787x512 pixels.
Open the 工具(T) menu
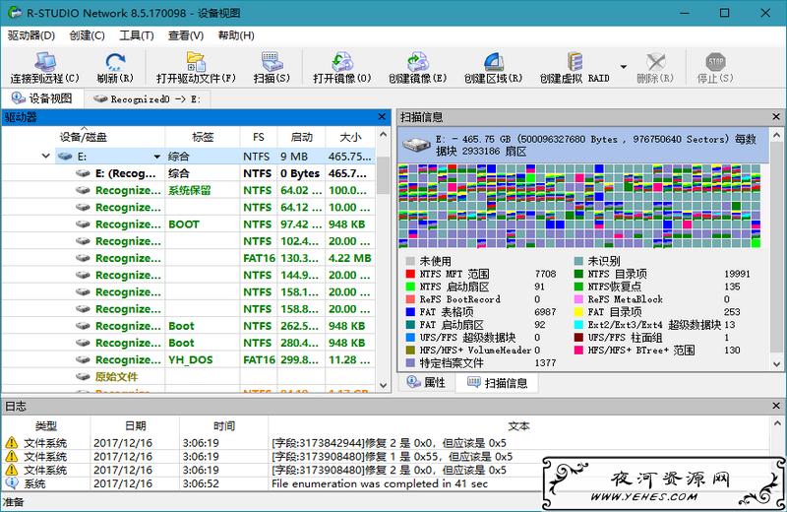tap(136, 35)
